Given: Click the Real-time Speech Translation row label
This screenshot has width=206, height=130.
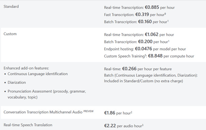Looking at the screenshot, I should pos(28,125).
